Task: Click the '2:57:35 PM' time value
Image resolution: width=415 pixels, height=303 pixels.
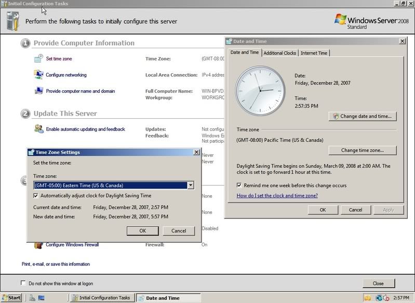Action: [306, 106]
